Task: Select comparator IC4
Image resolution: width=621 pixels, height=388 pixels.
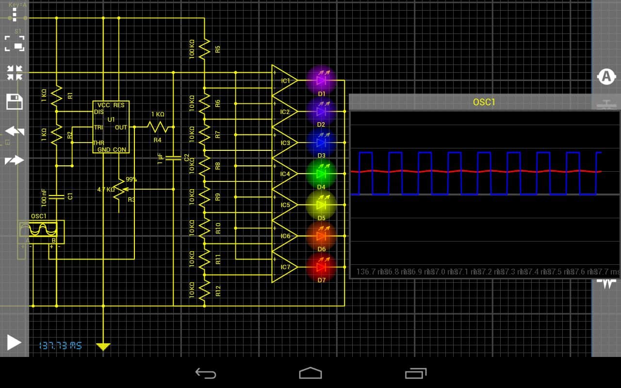Action: (x=283, y=174)
